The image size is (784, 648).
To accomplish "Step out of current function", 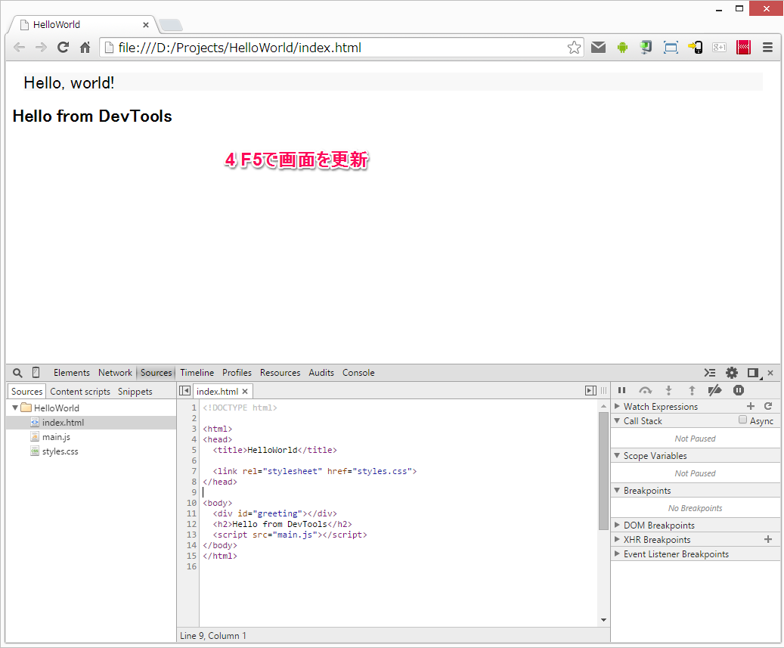I will click(x=692, y=390).
